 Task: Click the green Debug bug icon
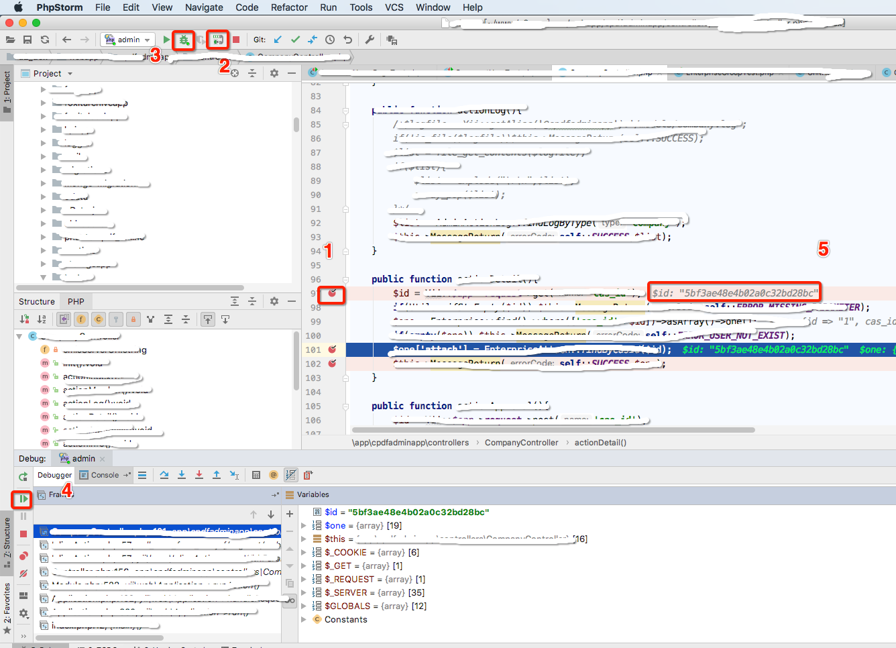[x=184, y=40]
